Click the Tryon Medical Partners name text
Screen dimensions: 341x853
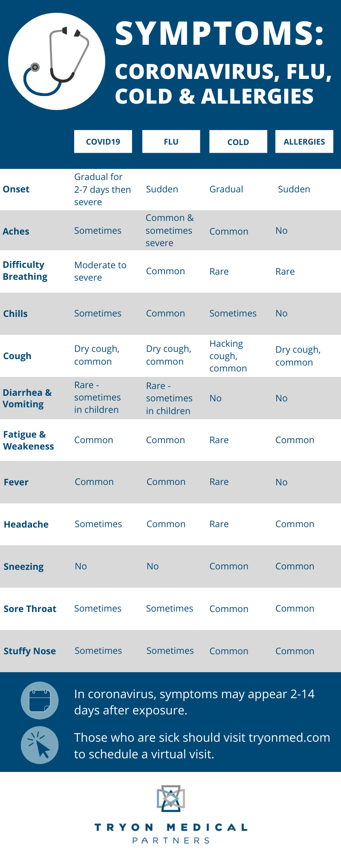tap(171, 833)
